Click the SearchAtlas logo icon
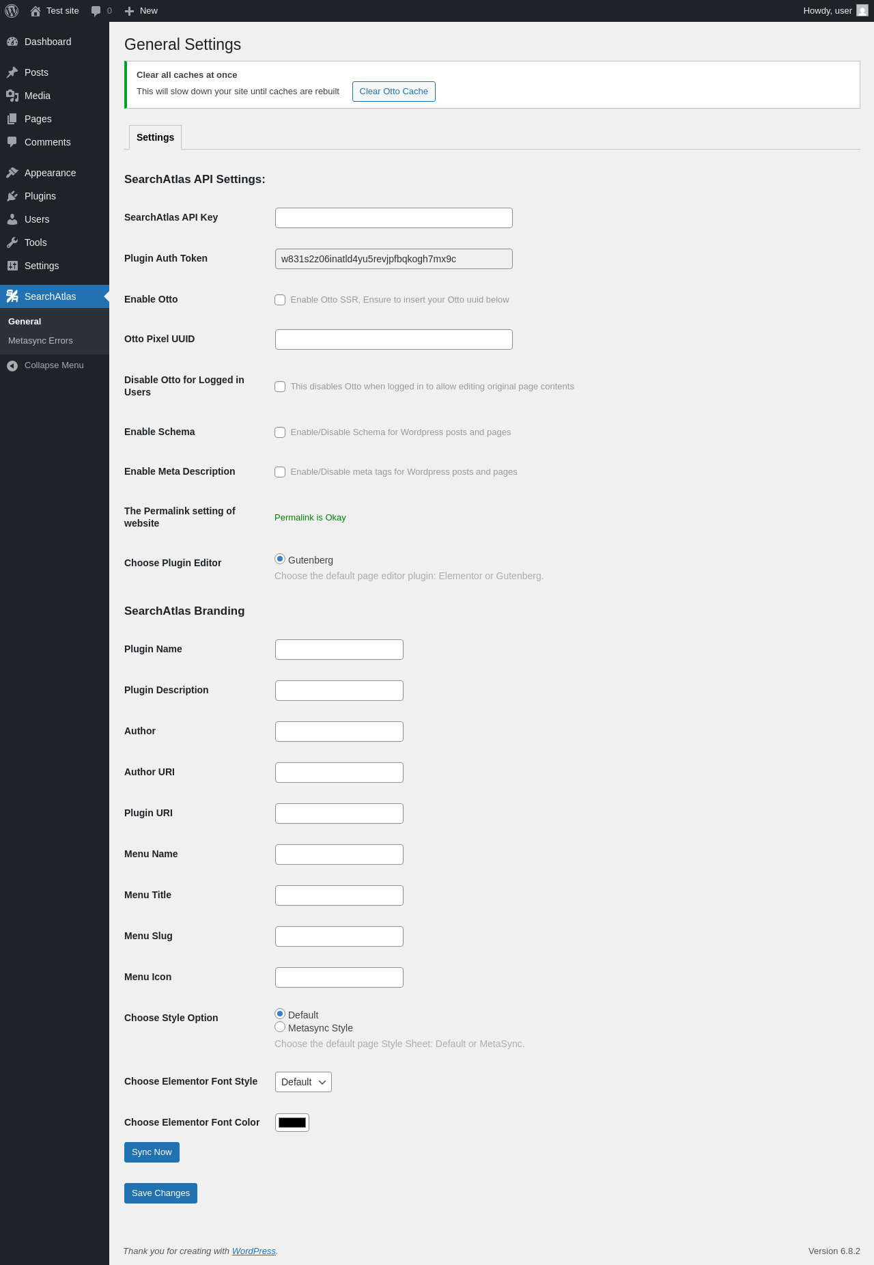This screenshot has width=874, height=1265. [x=12, y=296]
